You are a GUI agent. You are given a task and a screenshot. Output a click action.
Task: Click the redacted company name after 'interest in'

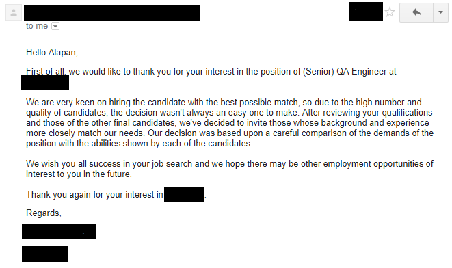click(x=184, y=195)
